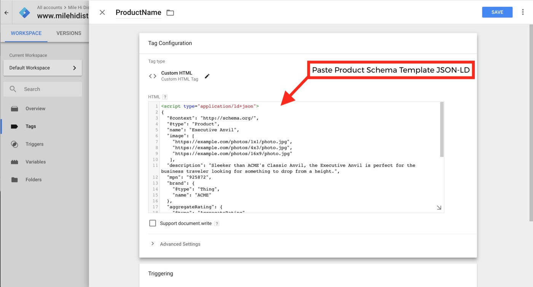533x287 pixels.
Task: Click the line with "mpn": "925872"
Action: (188, 177)
